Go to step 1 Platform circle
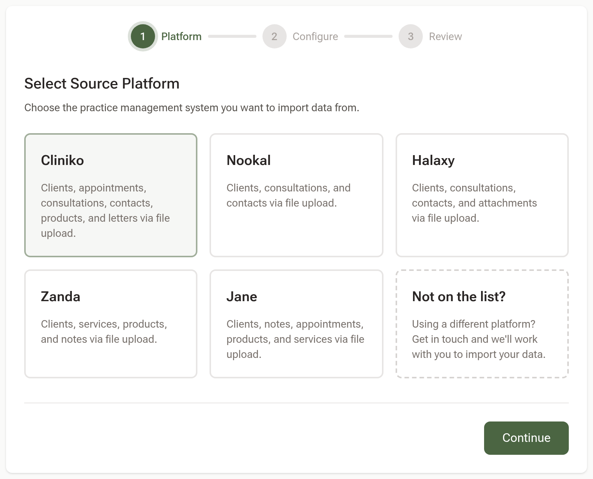Viewport: 593px width, 479px height. (143, 36)
